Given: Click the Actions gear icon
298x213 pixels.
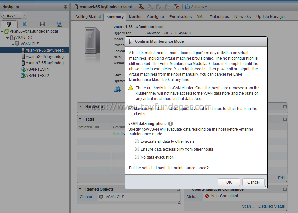Looking at the screenshot, I should (x=188, y=7).
